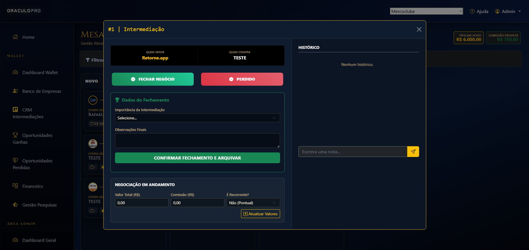Click the save icon in Atualizar Valores
529x250 pixels.
[245, 214]
